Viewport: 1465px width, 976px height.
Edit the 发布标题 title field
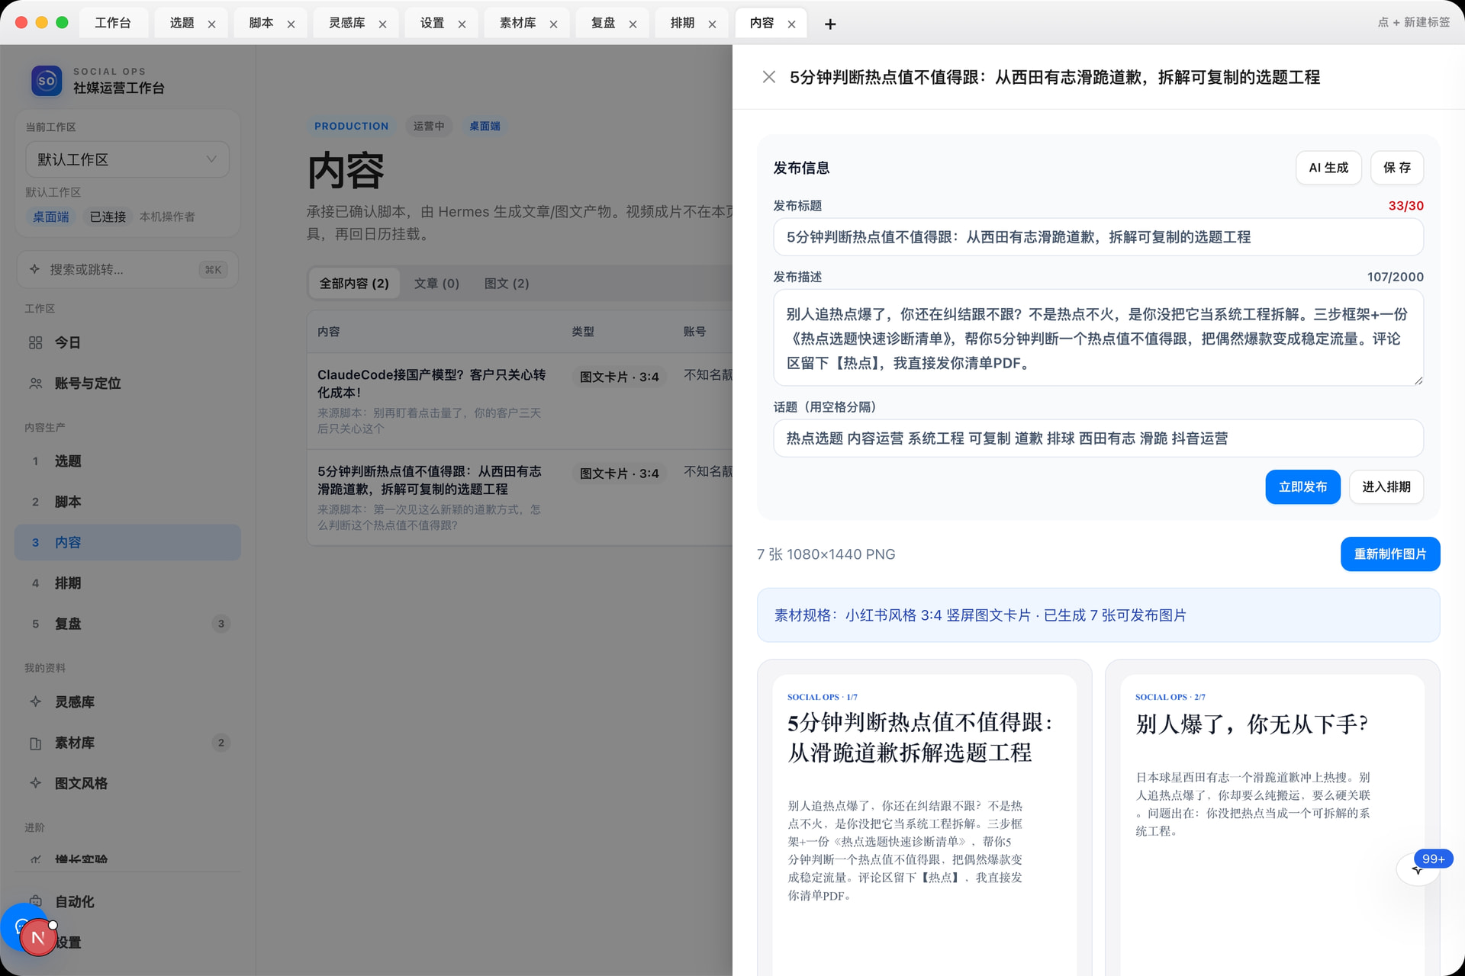pos(1098,237)
